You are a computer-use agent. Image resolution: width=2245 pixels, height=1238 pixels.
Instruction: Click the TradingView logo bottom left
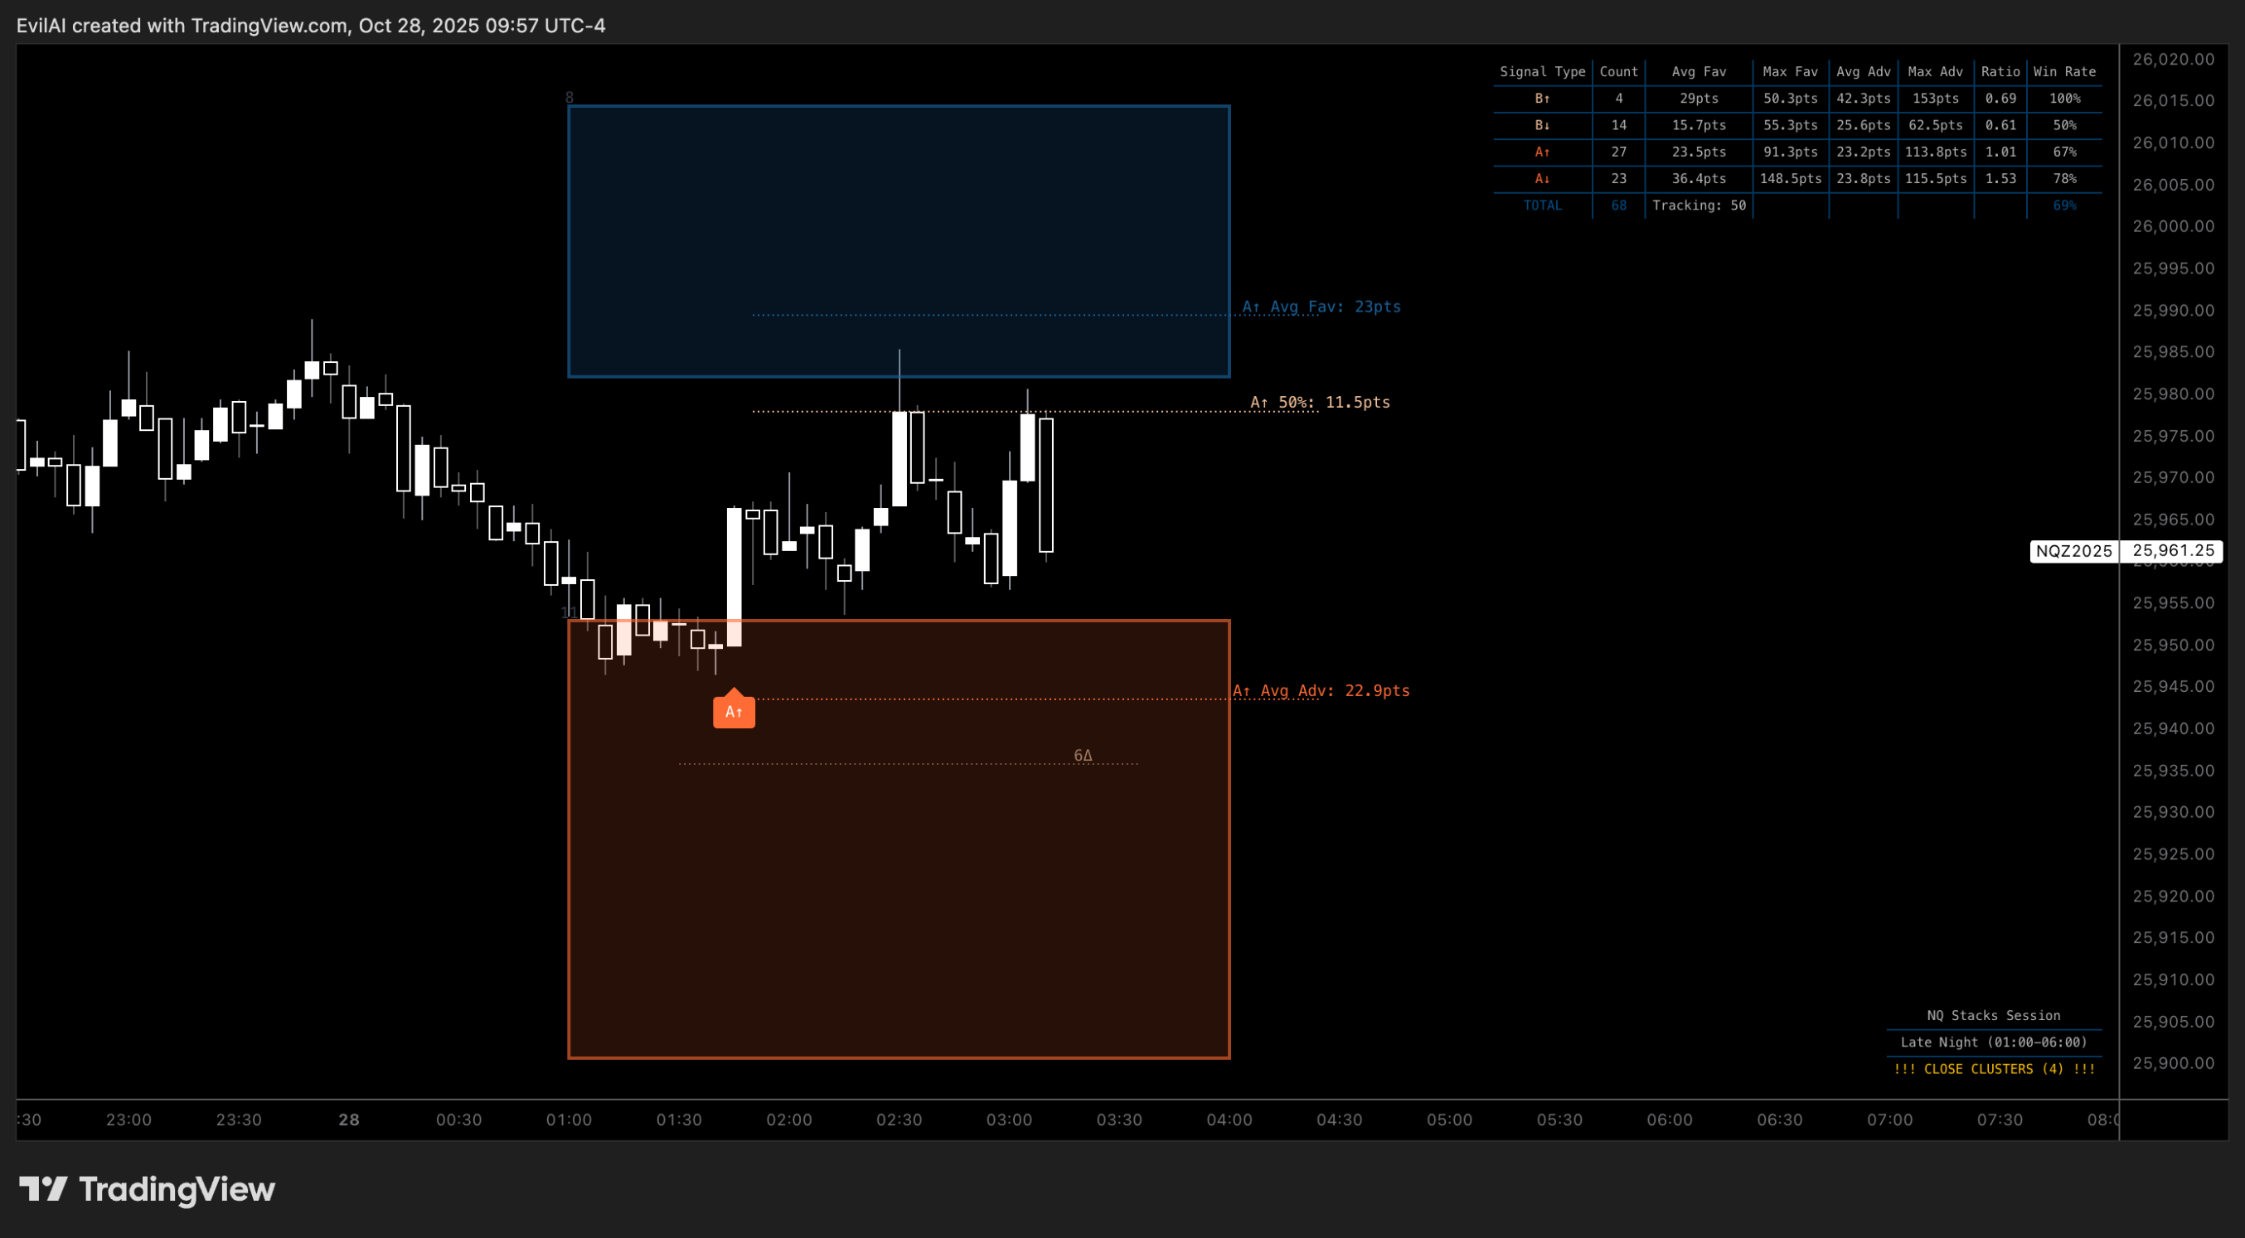[x=148, y=1188]
